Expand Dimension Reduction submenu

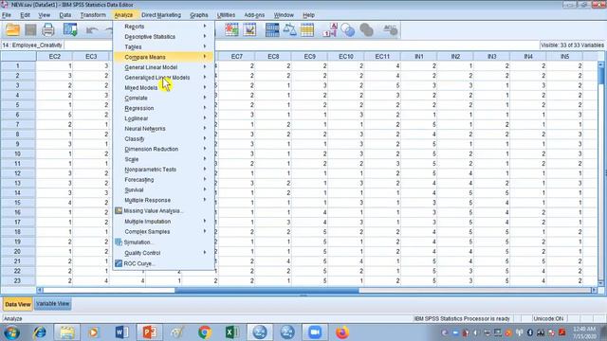(164, 149)
